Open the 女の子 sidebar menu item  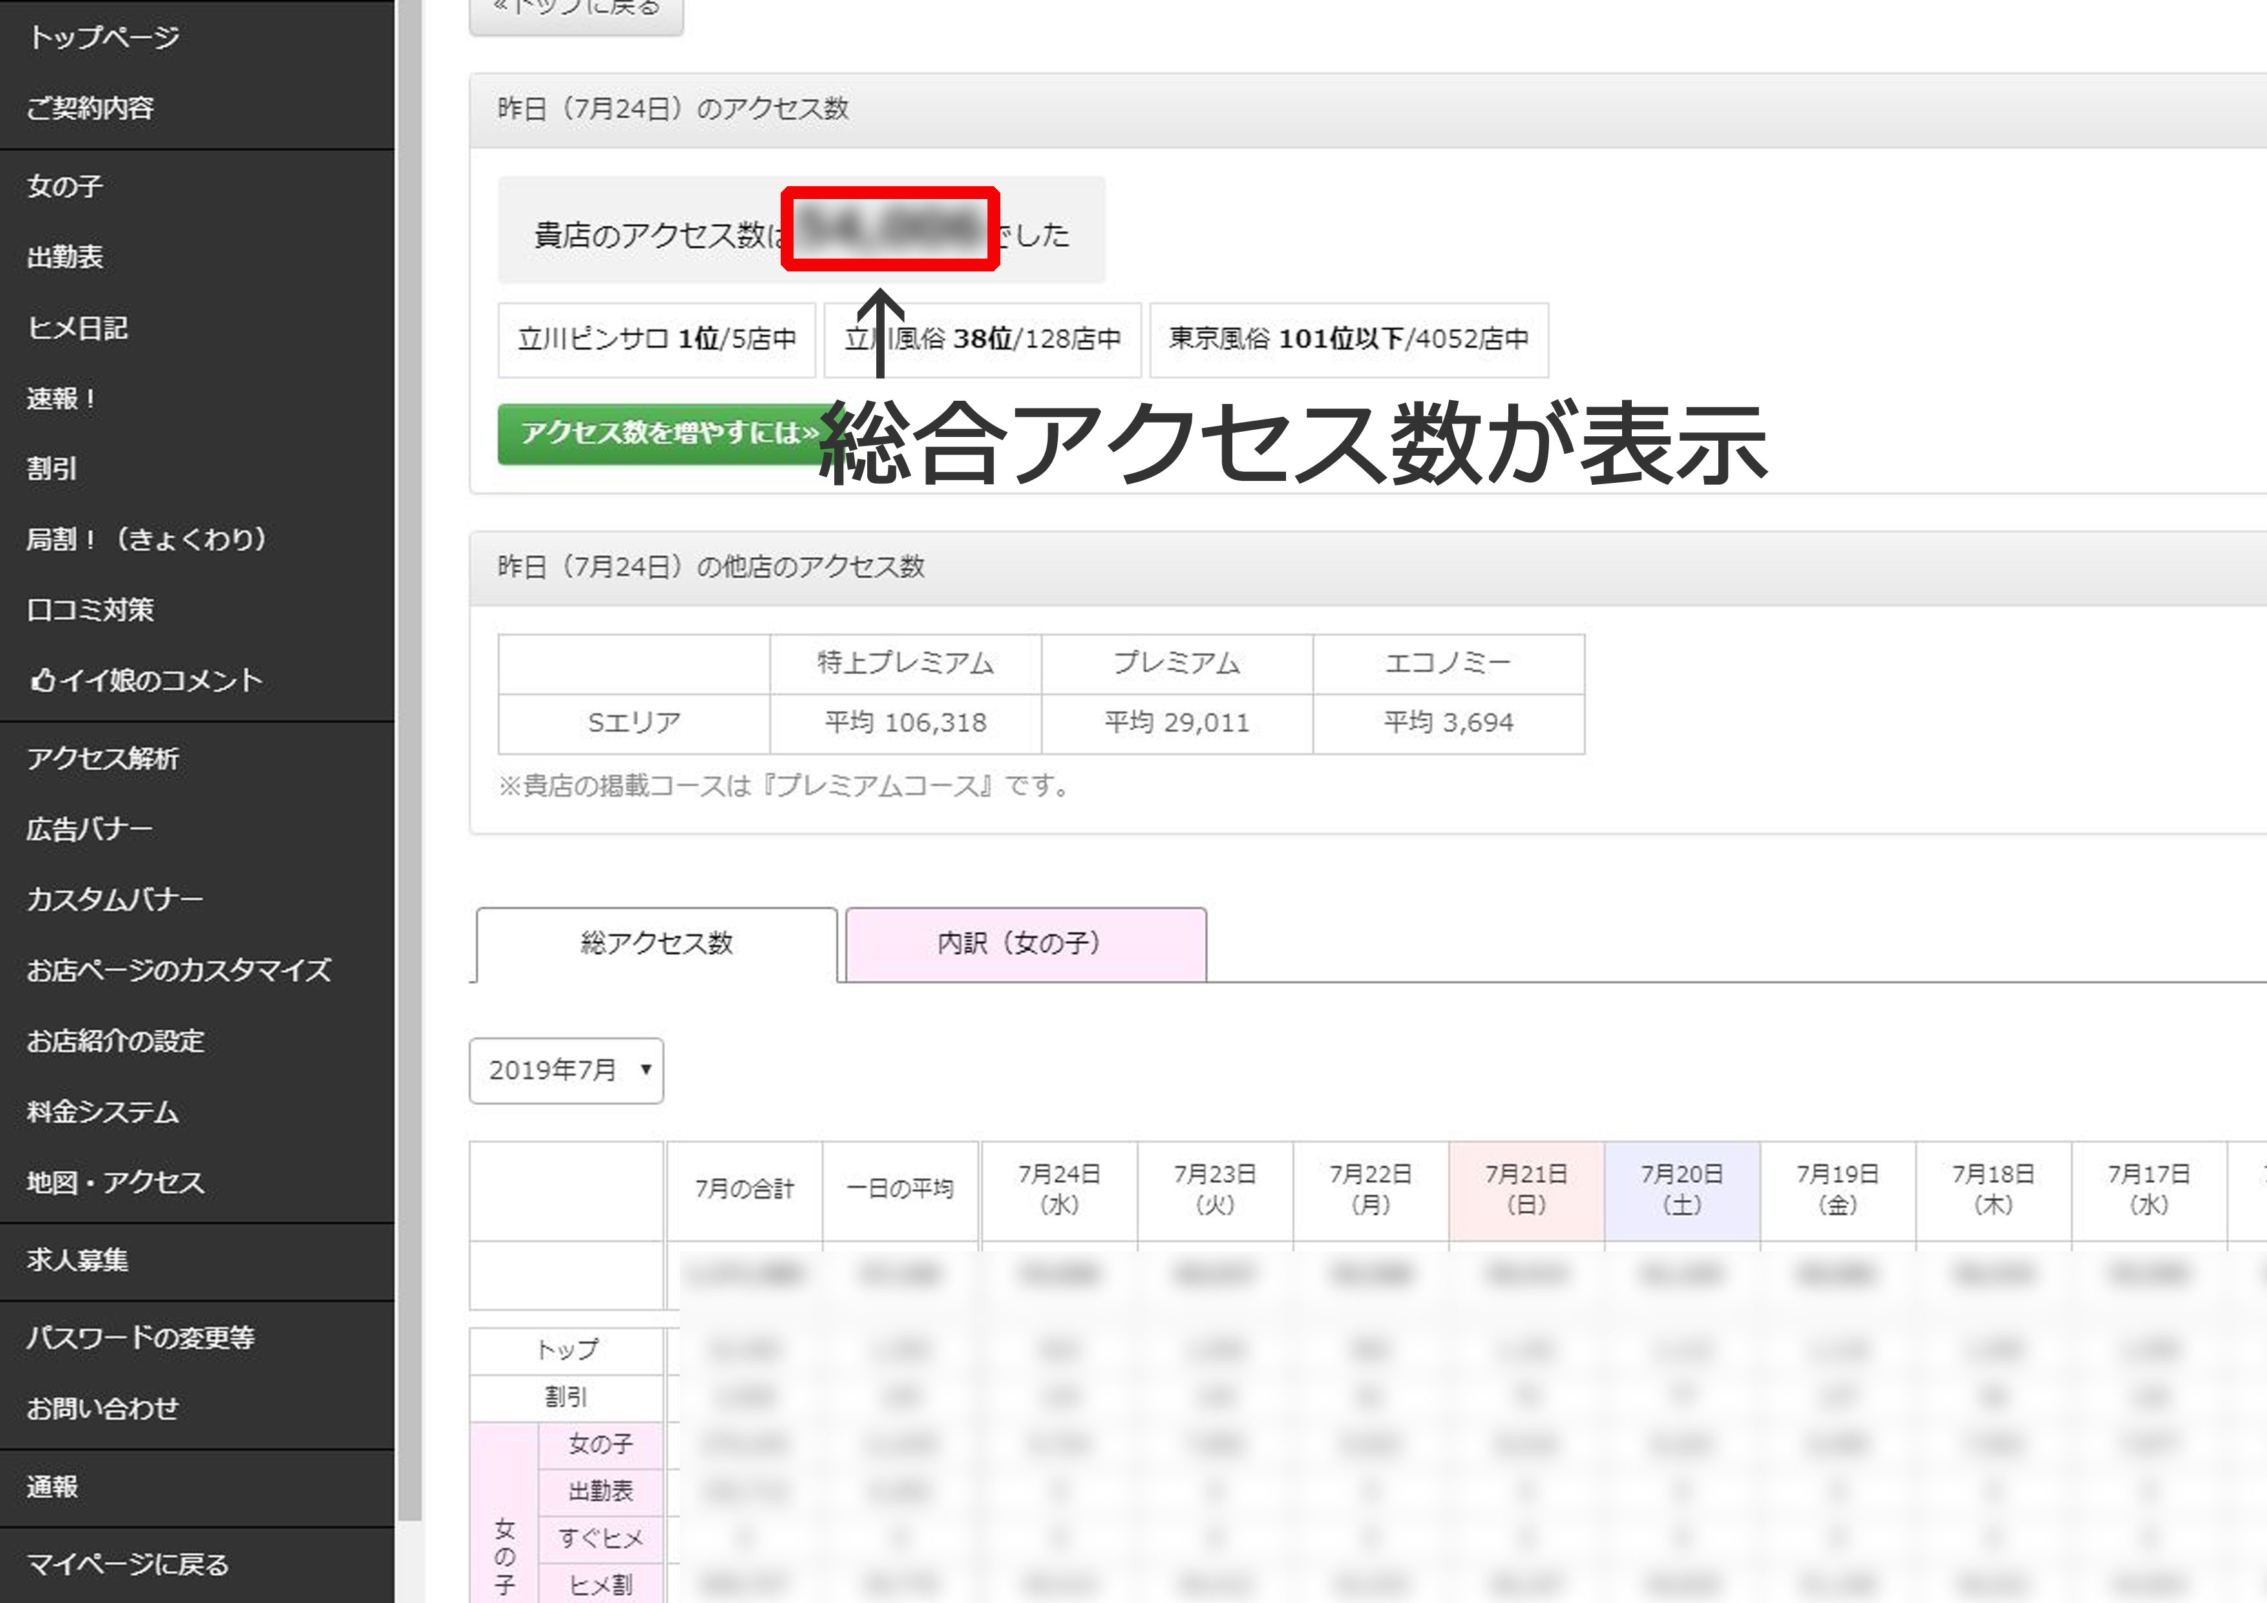(x=65, y=186)
